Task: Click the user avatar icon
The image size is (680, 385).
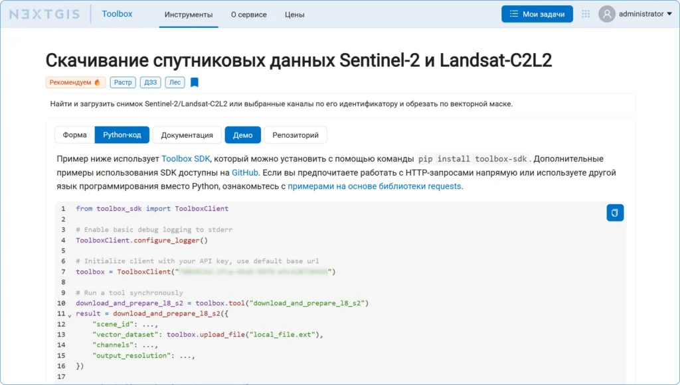Action: tap(607, 14)
